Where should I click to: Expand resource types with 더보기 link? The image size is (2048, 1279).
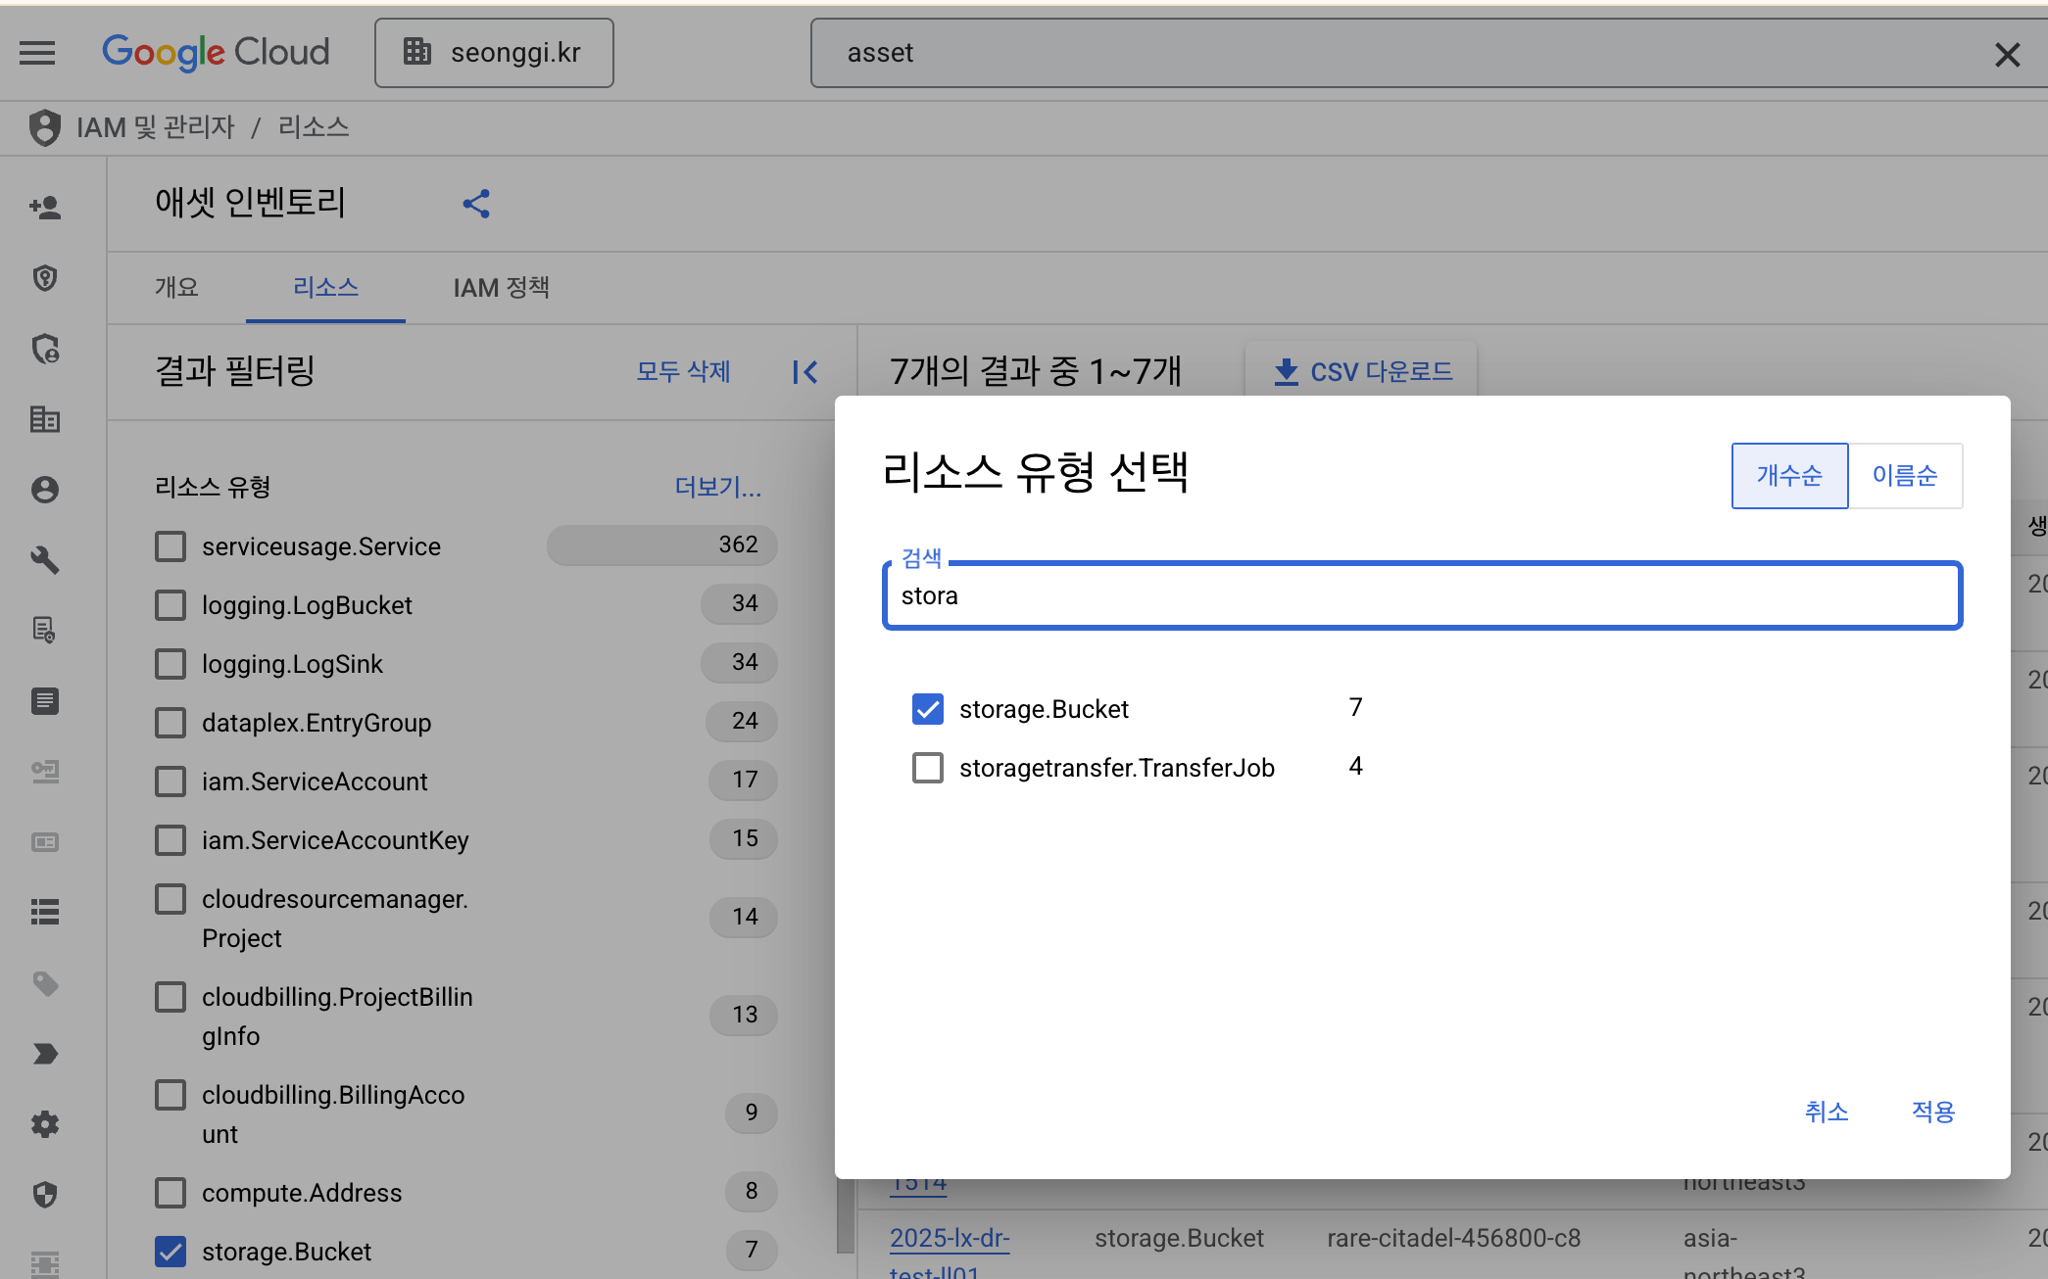[x=717, y=487]
